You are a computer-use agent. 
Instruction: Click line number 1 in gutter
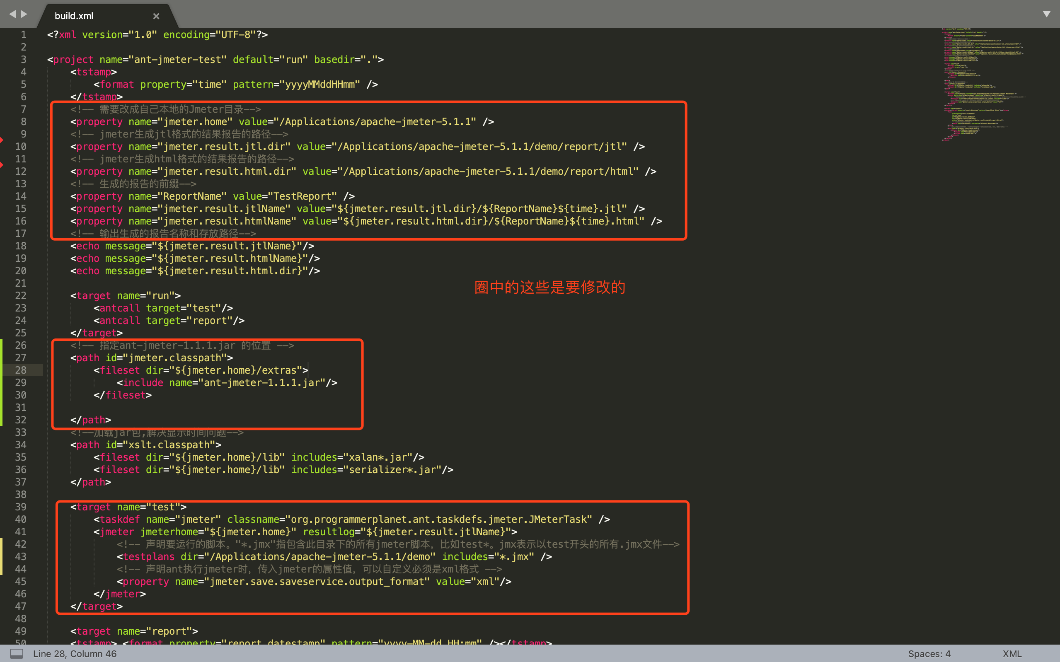(x=24, y=34)
